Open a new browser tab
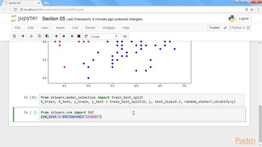 [x=46, y=3]
